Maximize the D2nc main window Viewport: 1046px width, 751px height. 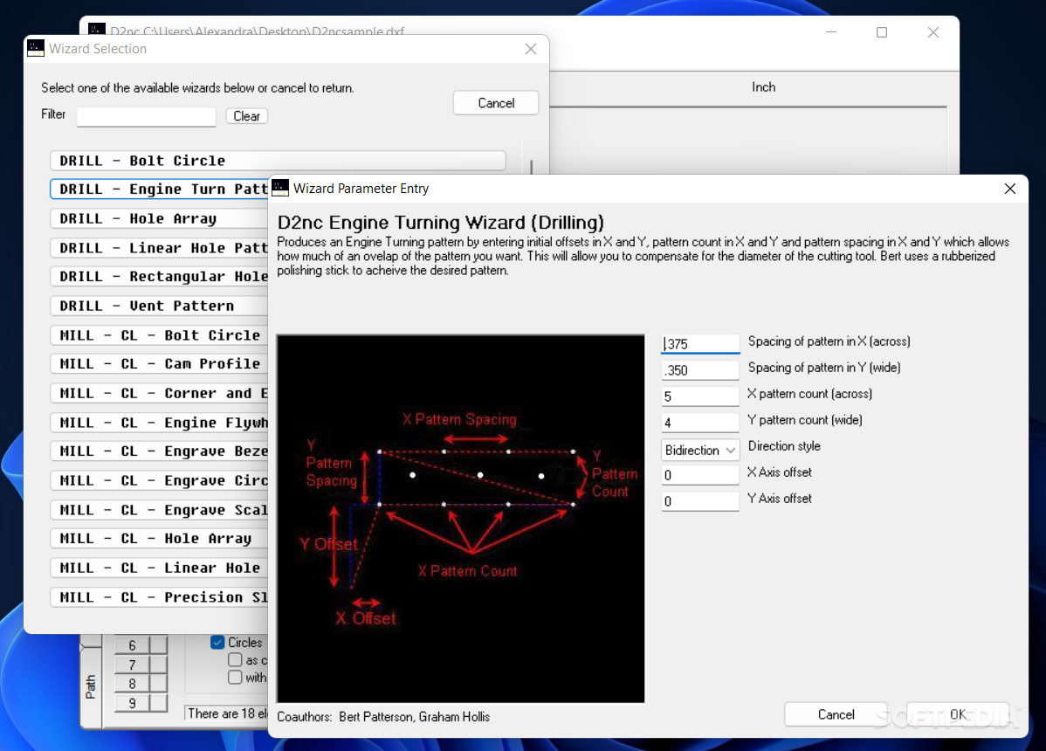tap(882, 32)
